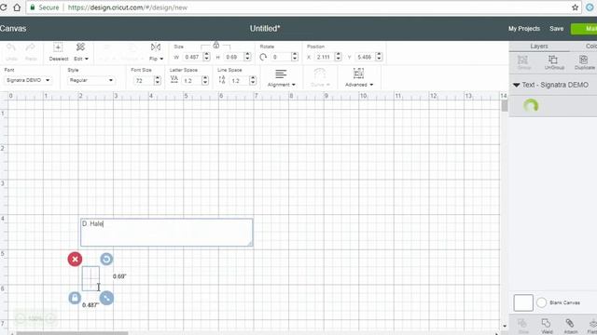The image size is (597, 335).
Task: Adjust the Letter Space stepper
Action: coord(205,81)
